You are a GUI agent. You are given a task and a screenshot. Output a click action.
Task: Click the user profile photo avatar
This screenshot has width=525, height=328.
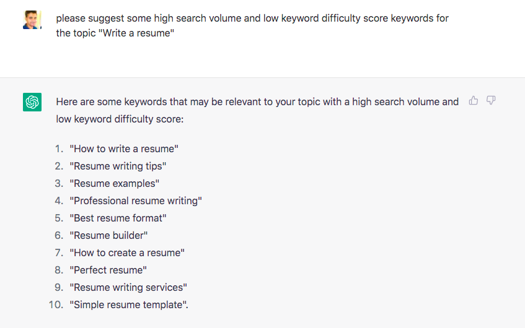click(x=32, y=20)
